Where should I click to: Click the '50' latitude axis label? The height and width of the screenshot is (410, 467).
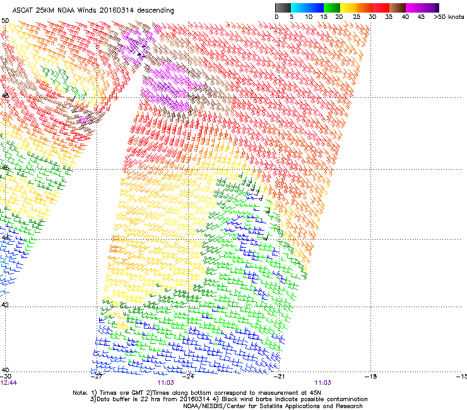[x=5, y=21]
